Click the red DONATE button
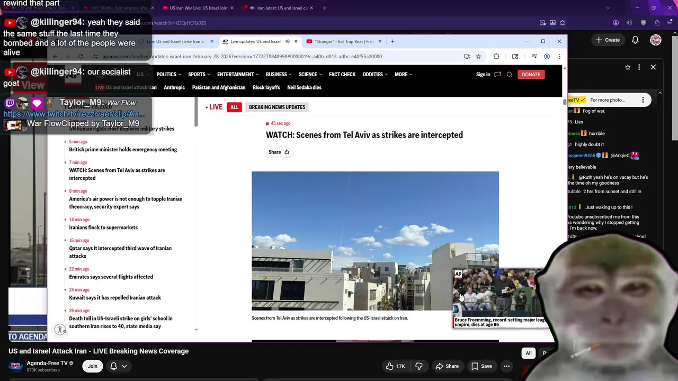 pos(531,75)
